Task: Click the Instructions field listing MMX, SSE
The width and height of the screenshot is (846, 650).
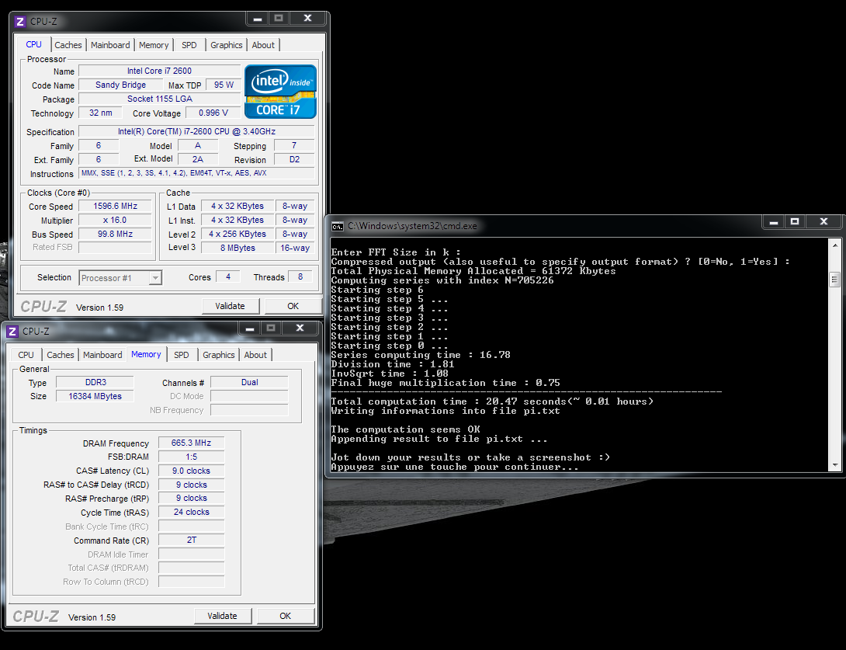Action: [196, 173]
